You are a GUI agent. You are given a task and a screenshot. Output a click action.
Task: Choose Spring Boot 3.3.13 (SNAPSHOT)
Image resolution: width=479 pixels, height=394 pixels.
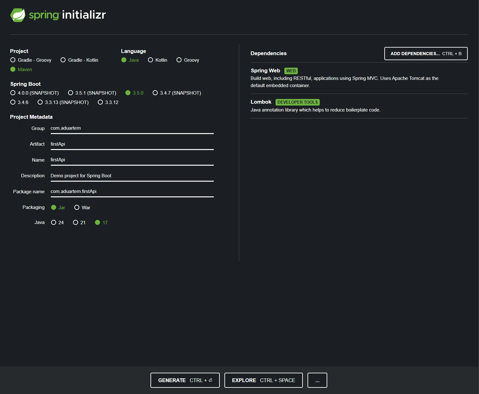click(63, 102)
